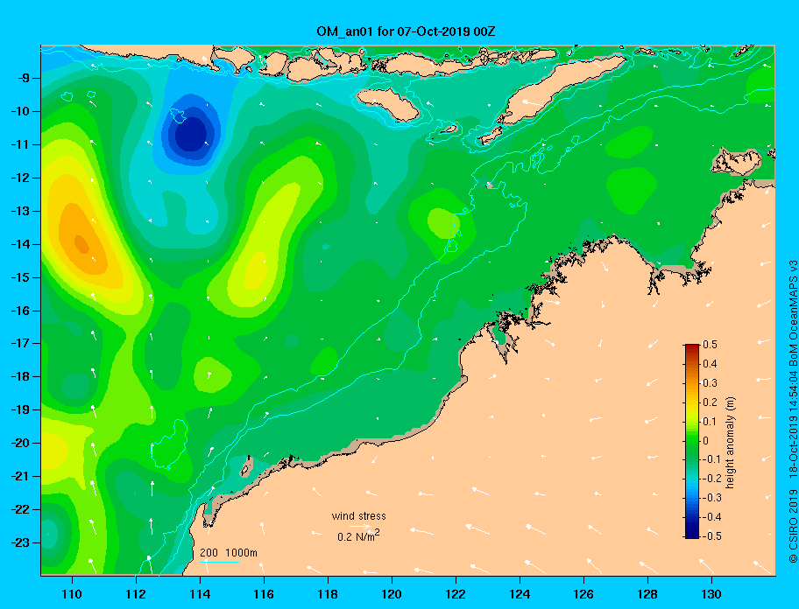Click the '200 1000m' depth contour legend
This screenshot has width=799, height=609.
pyautogui.click(x=229, y=552)
